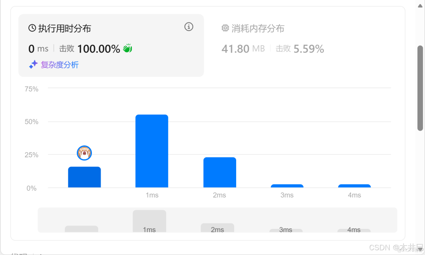
Task: Click the 2ms bar in the chart
Action: click(219, 172)
